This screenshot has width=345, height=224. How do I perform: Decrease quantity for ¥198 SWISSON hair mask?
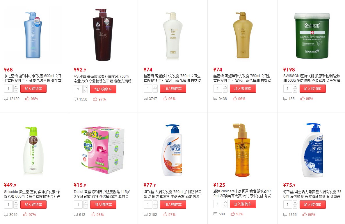pyautogui.click(x=295, y=91)
